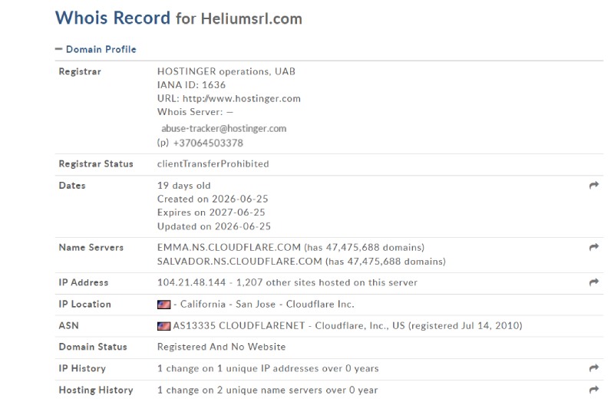Viewport: 614px width, 402px height.
Task: Select IANA ID: 1636 text
Action: pos(191,85)
